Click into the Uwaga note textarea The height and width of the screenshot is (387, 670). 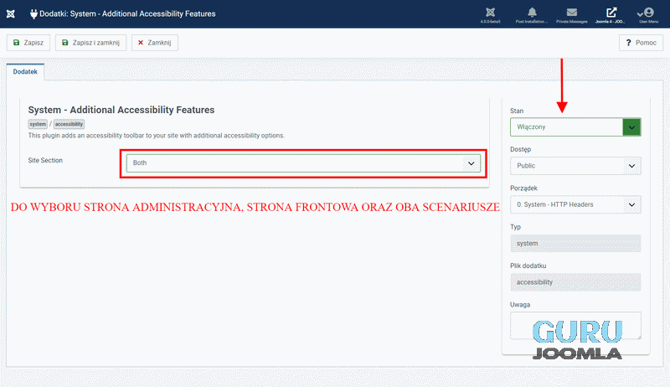click(x=575, y=326)
